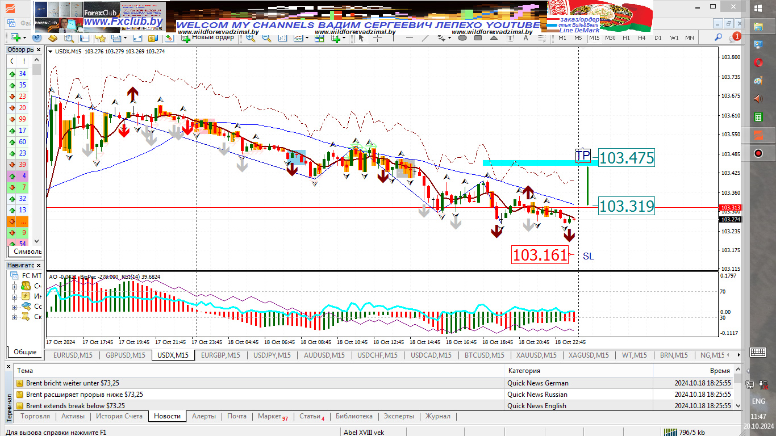Image resolution: width=776 pixels, height=436 pixels.
Task: Open the Эксперты terminal tab
Action: pyautogui.click(x=399, y=416)
